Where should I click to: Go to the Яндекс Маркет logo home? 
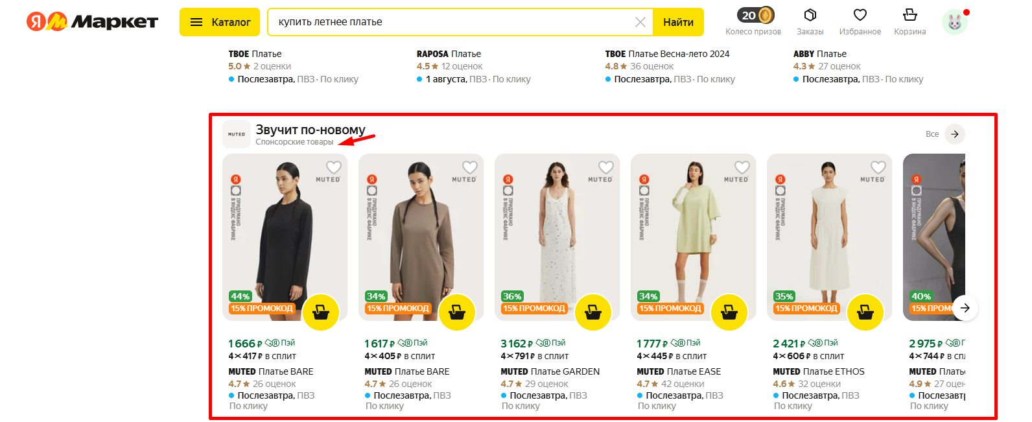92,21
